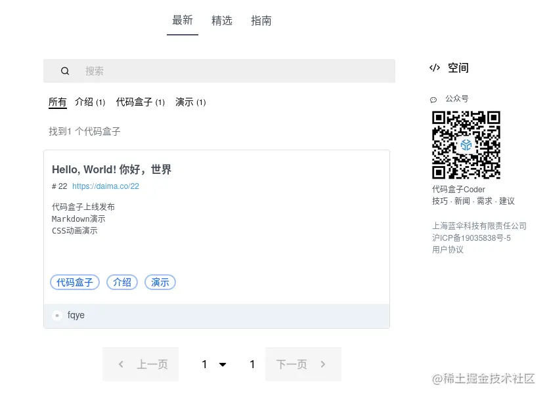Click the </> code icon beside 空间

435,68
